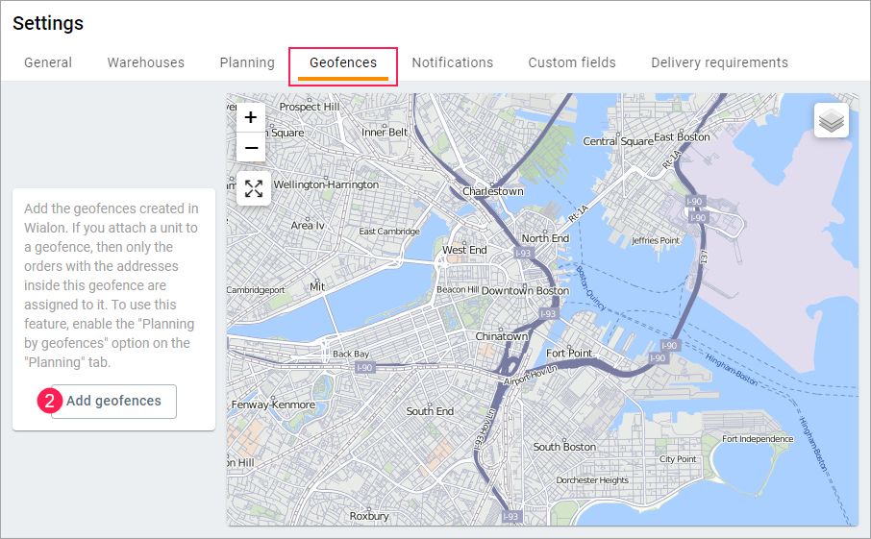This screenshot has height=539, width=871.
Task: Open the Notifications tab
Action: pyautogui.click(x=453, y=62)
